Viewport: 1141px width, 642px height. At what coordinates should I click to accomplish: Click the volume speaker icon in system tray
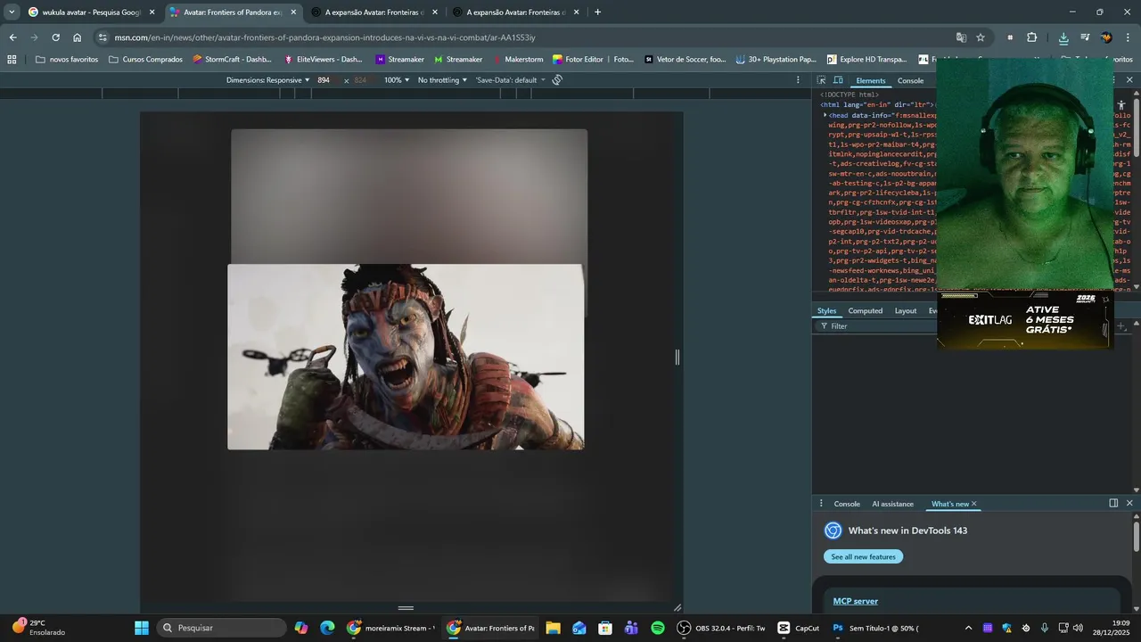coord(1078,628)
